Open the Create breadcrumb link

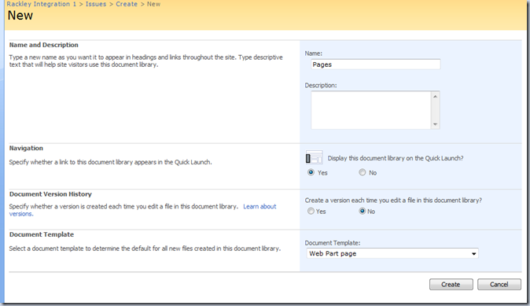pos(127,4)
